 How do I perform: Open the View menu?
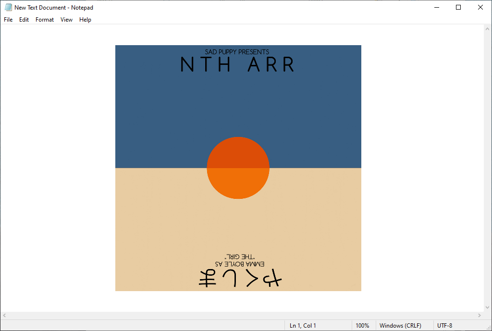tap(66, 20)
